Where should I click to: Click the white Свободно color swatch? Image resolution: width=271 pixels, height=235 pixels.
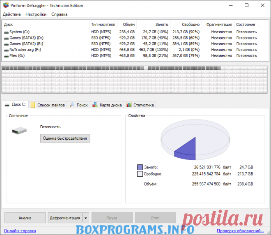pos(140,174)
